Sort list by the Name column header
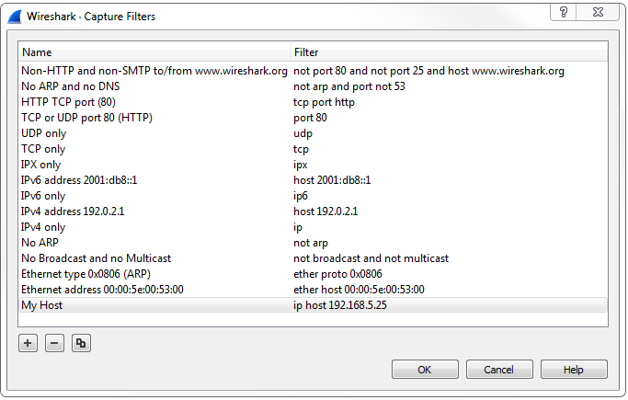This screenshot has width=628, height=400. pyautogui.click(x=154, y=52)
